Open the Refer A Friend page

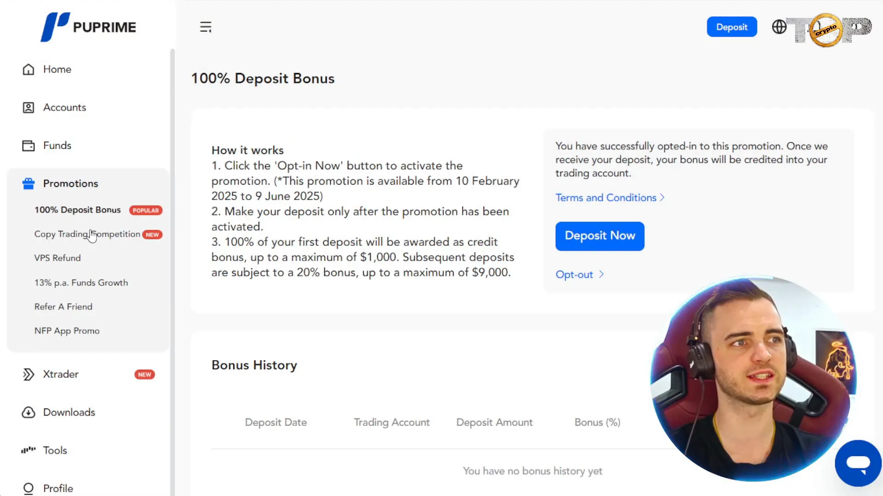coord(63,307)
